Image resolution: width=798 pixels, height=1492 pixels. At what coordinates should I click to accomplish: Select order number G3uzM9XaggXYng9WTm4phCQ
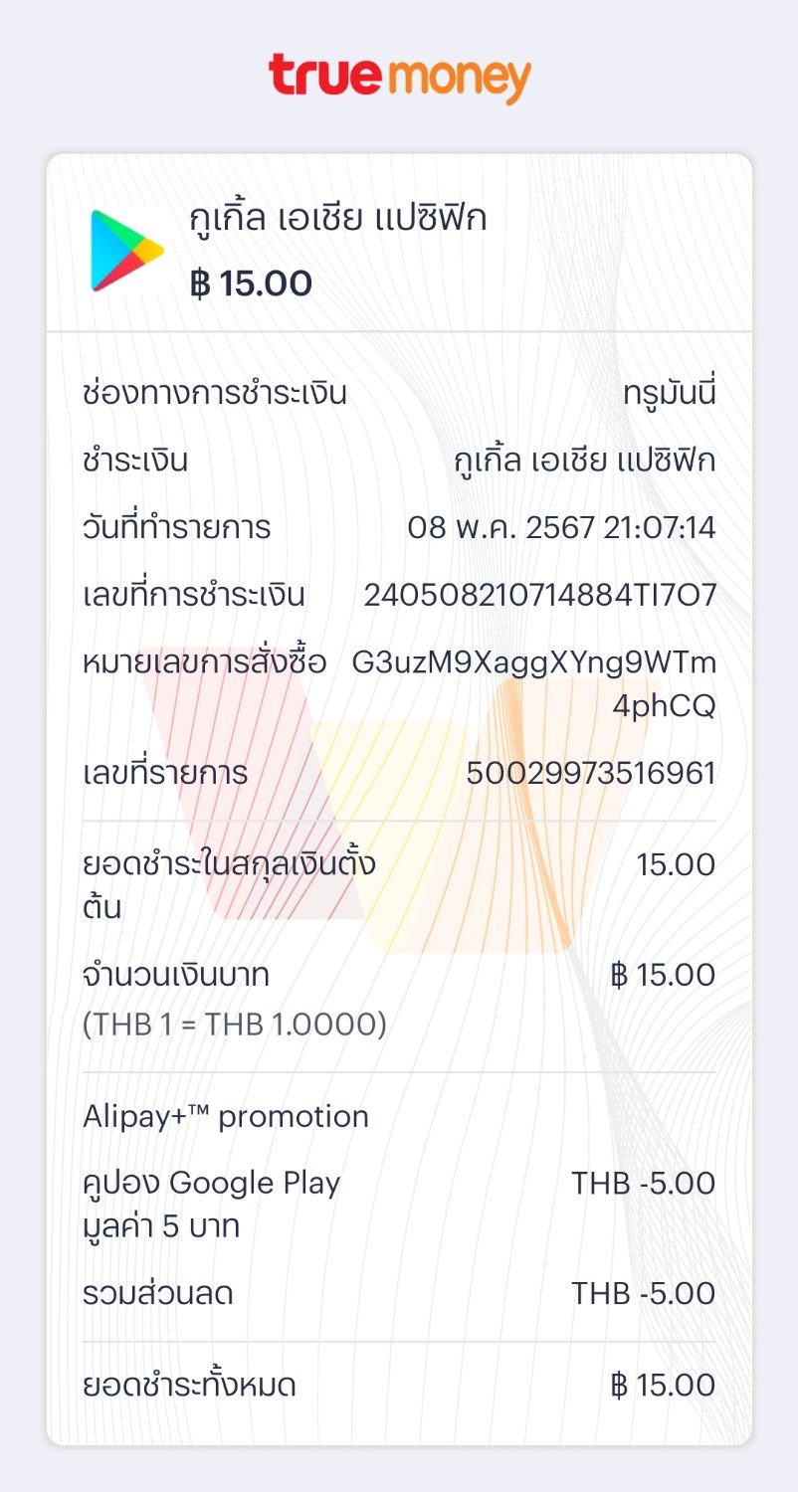(534, 684)
